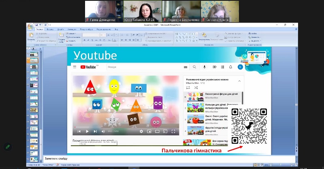Click the voice search microphone icon
Image resolution: width=324 pixels, height=169 pixels.
coord(205,67)
